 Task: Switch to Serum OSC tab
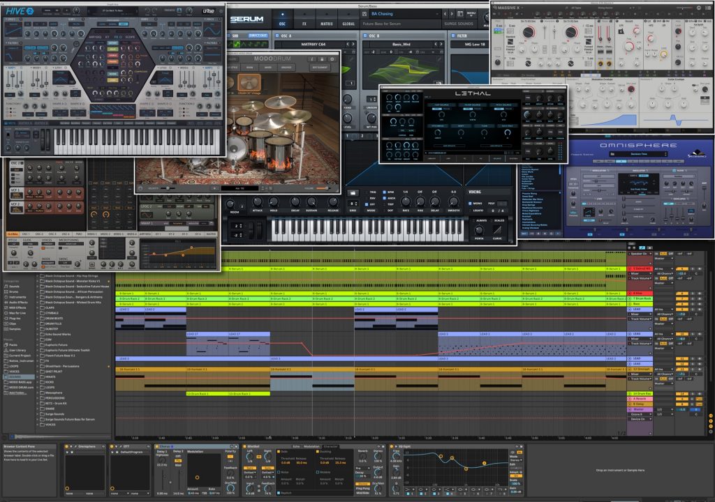coord(282,19)
